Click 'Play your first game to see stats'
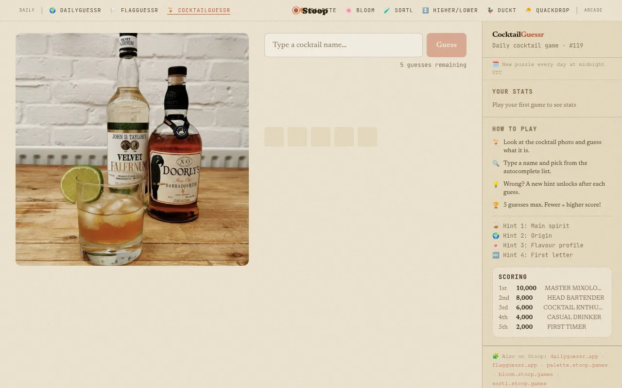Screen dimensions: 622x388 coord(534,105)
